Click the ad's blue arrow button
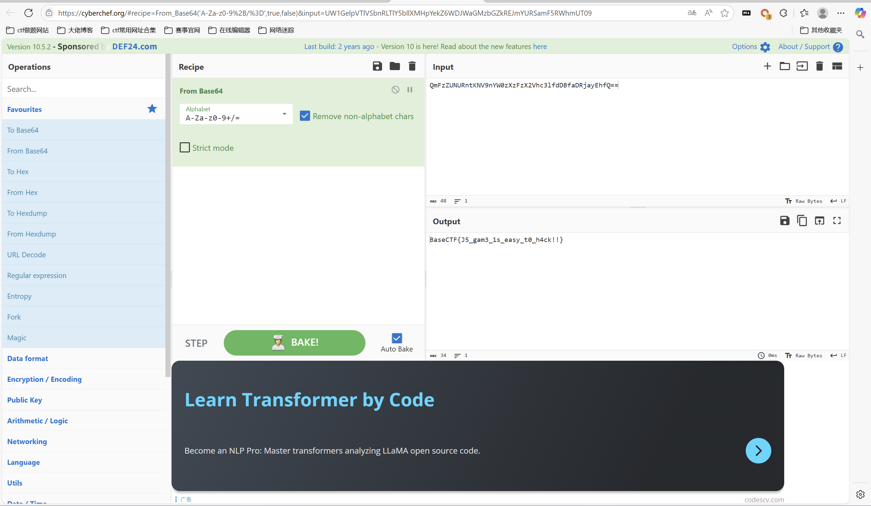The height and width of the screenshot is (506, 871). pos(758,450)
